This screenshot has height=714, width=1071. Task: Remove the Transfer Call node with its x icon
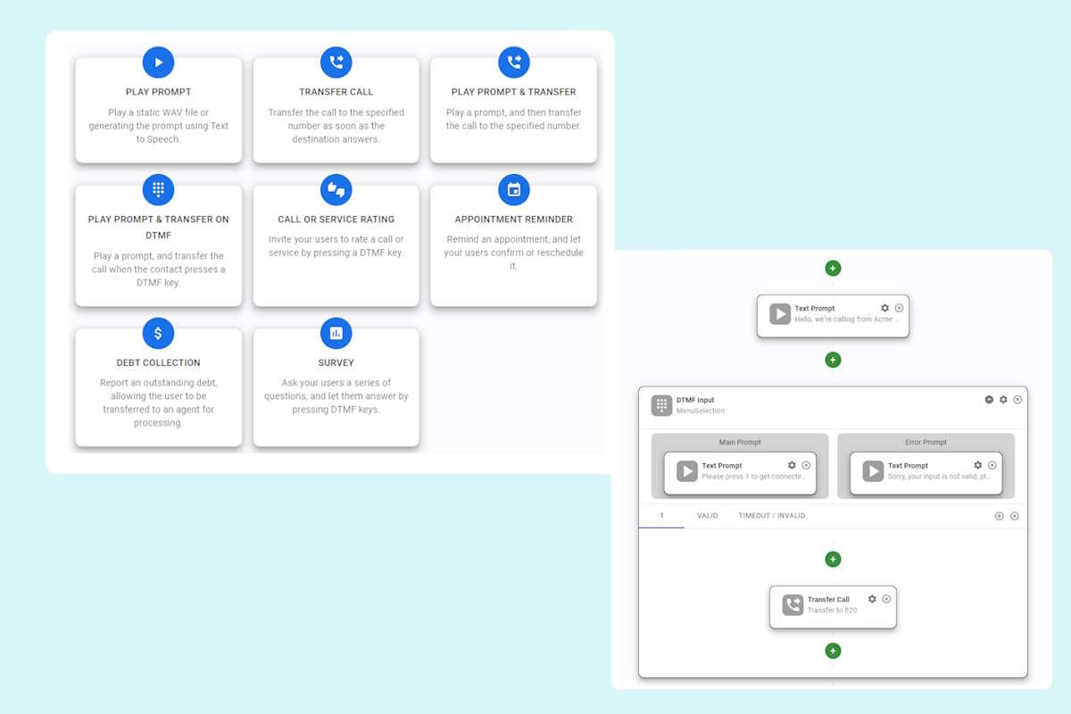click(x=886, y=599)
